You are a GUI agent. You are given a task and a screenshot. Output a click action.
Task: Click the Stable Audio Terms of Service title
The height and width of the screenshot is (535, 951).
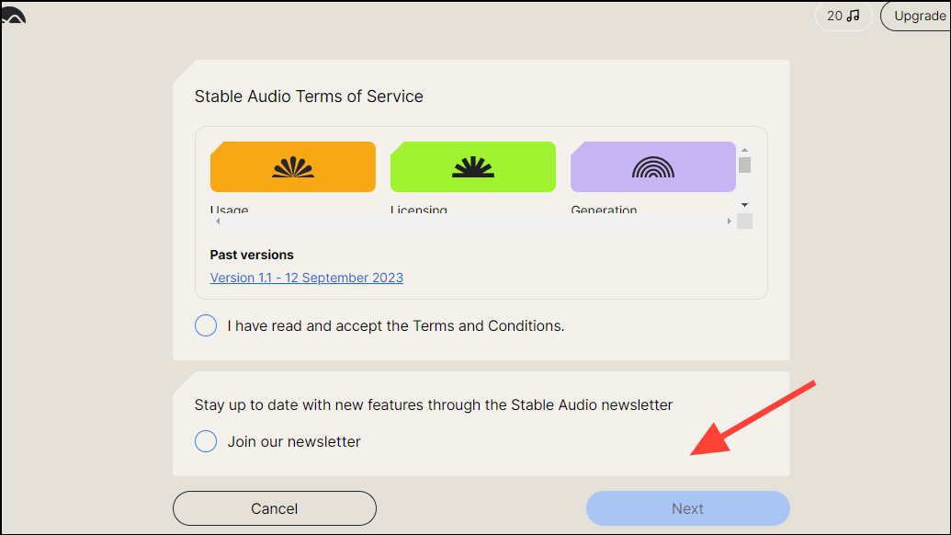(x=309, y=97)
